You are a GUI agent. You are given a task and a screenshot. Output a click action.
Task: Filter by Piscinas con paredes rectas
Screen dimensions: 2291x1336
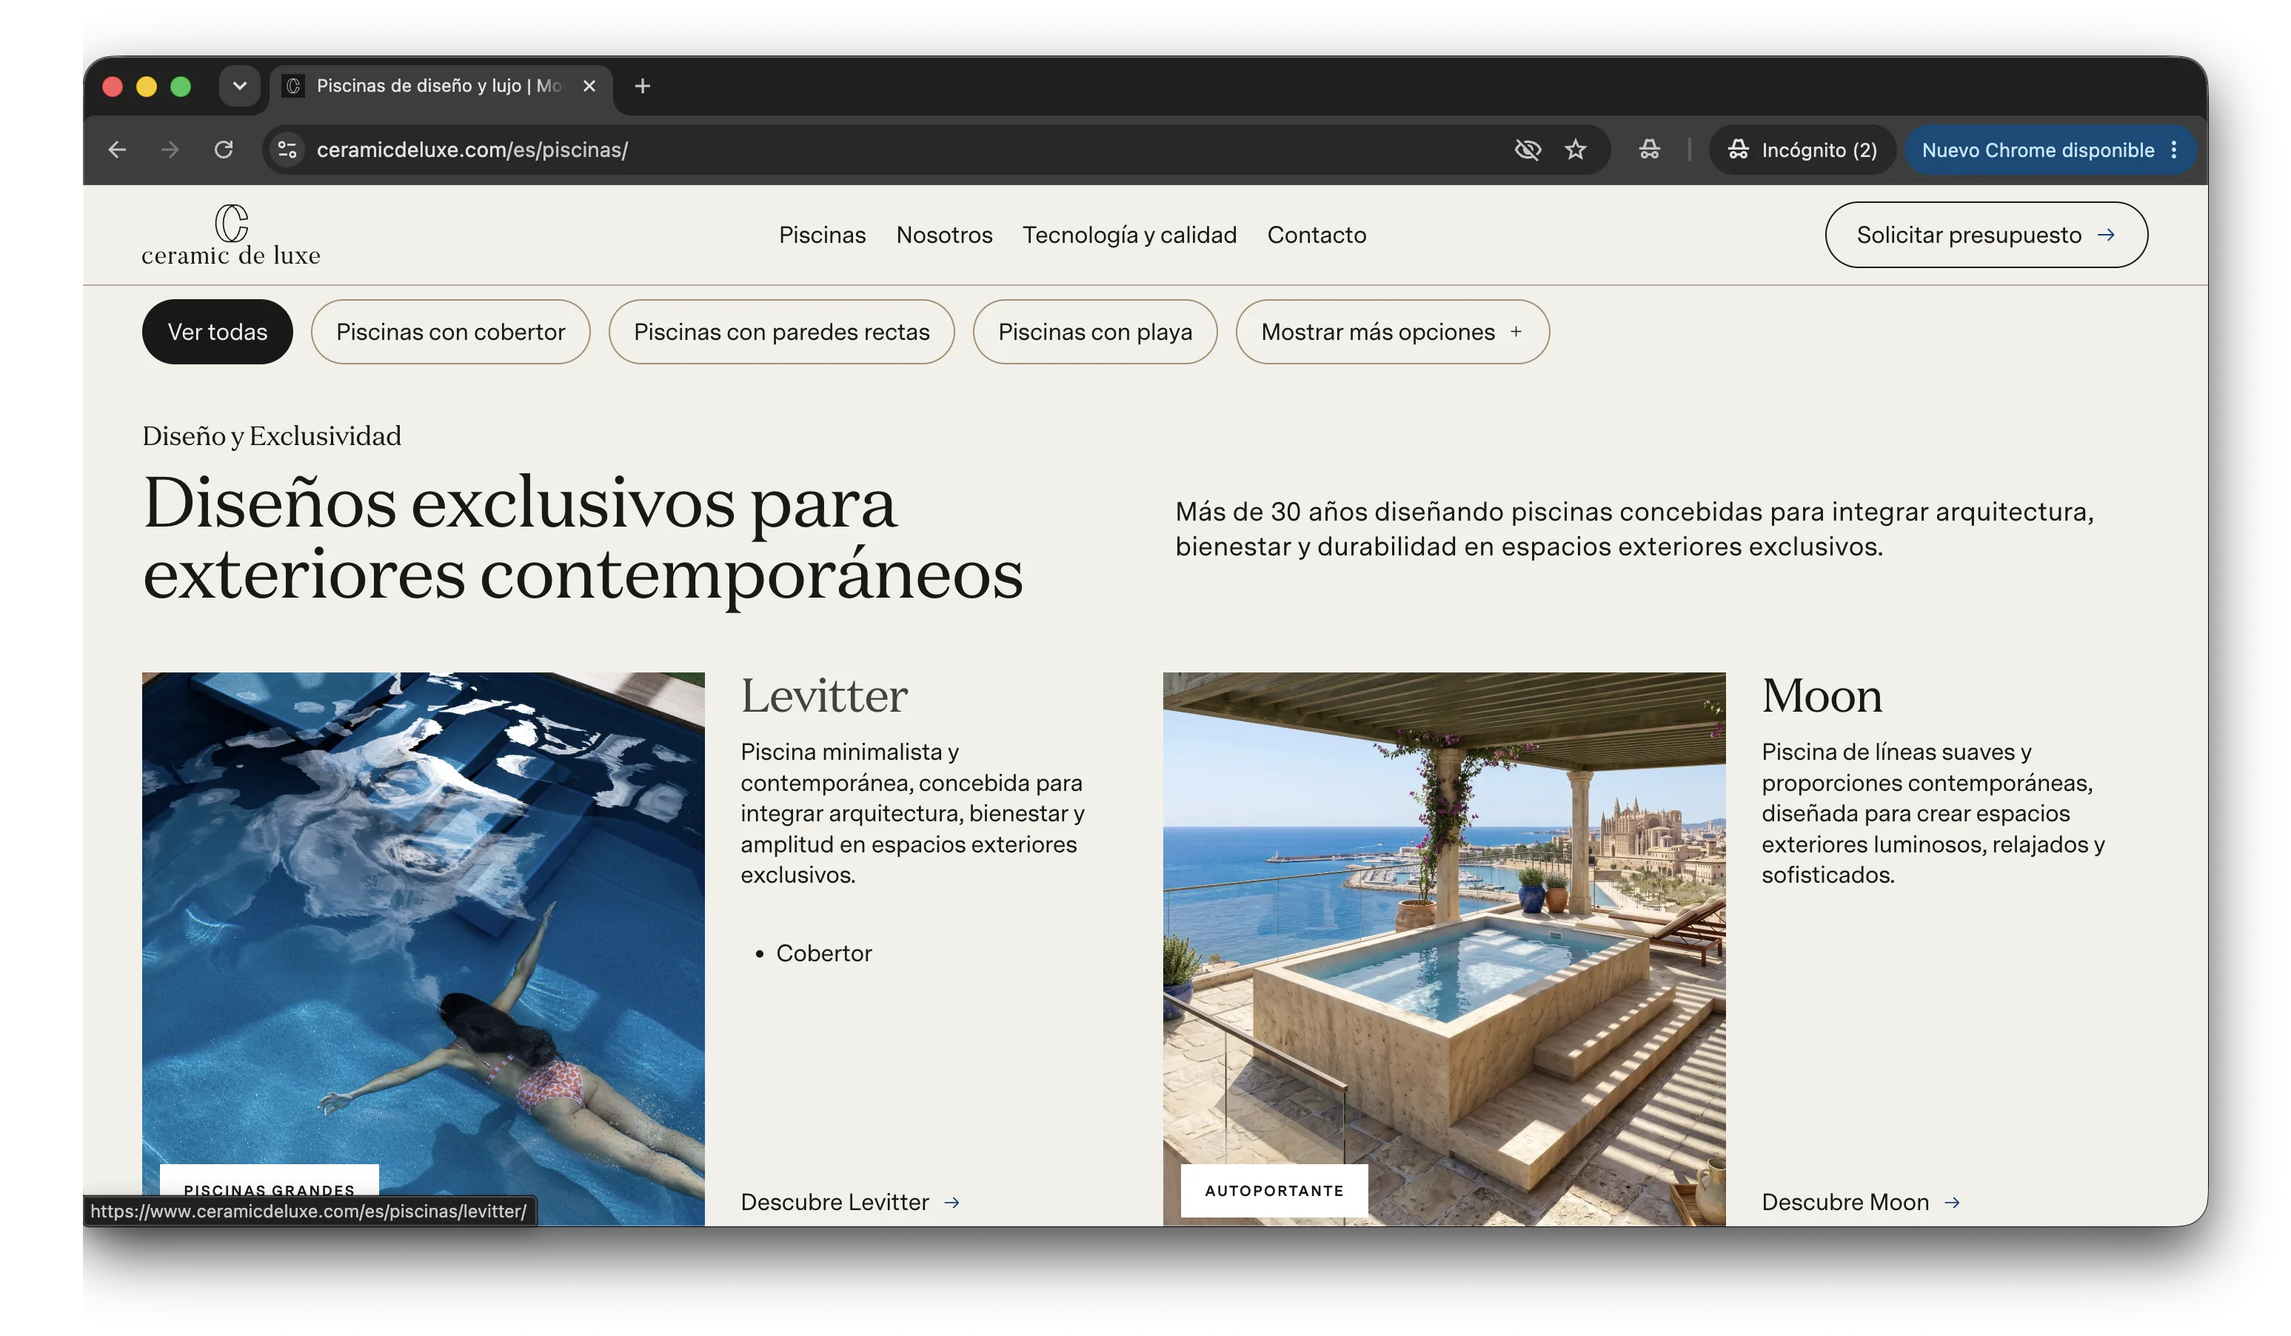[x=781, y=332]
